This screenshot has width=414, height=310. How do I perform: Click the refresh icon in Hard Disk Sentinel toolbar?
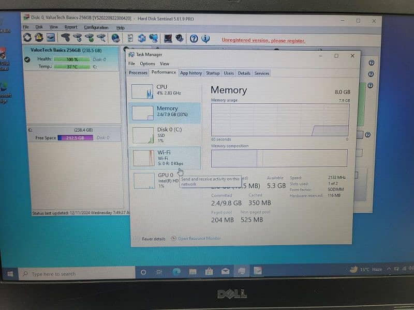click(x=27, y=38)
